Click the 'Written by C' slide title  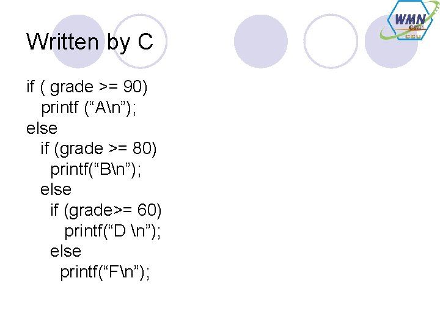pyautogui.click(x=90, y=42)
